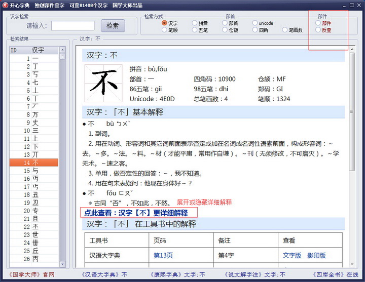Click the large 不 character image
The height and width of the screenshot is (282, 365).
[103, 83]
